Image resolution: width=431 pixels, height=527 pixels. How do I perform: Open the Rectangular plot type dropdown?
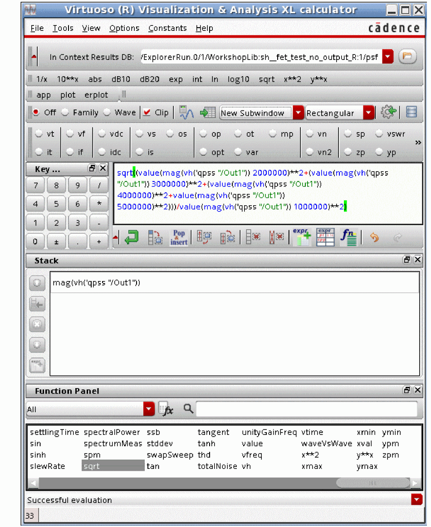click(368, 113)
